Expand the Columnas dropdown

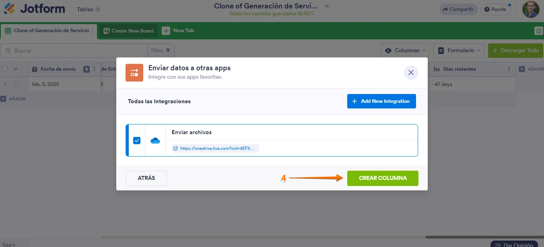[405, 50]
